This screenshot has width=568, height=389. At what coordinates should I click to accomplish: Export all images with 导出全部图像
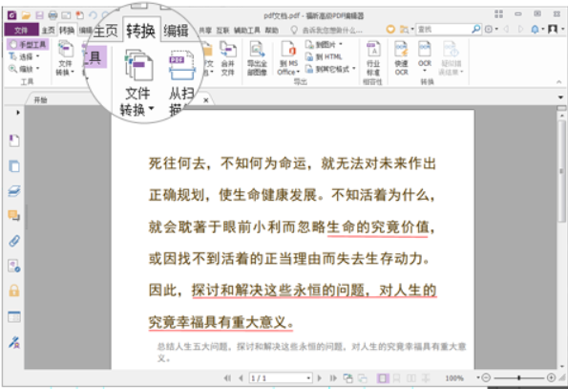[257, 58]
